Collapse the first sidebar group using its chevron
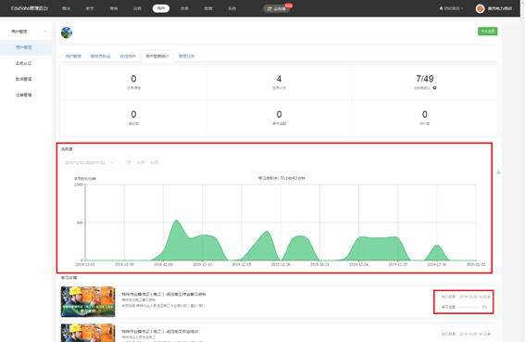The width and height of the screenshot is (525, 342). pos(45,32)
